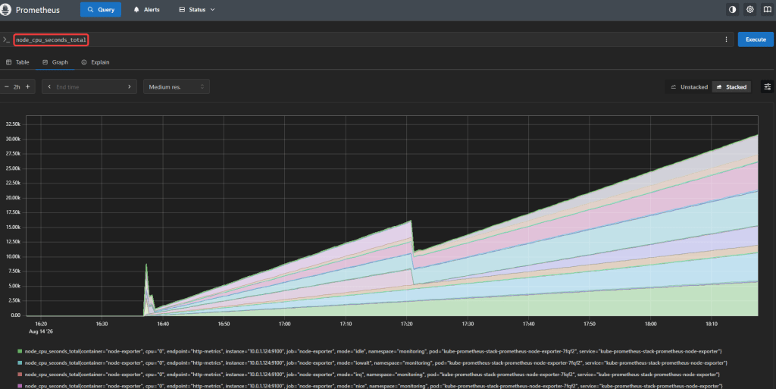
Task: Click the 32.50k y-axis label
Action: [14, 124]
